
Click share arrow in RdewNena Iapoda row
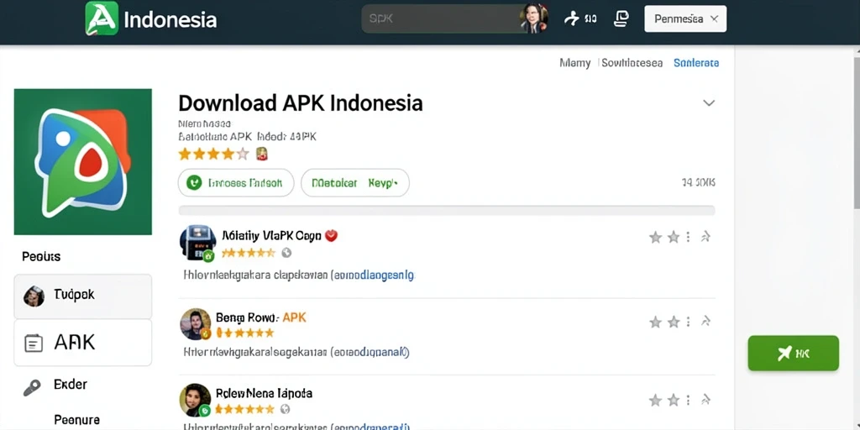click(x=705, y=401)
